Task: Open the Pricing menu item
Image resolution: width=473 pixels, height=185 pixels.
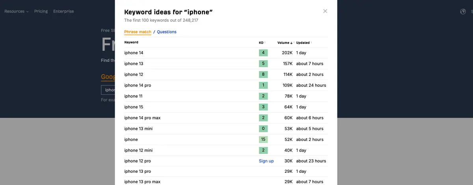Action: point(41,11)
